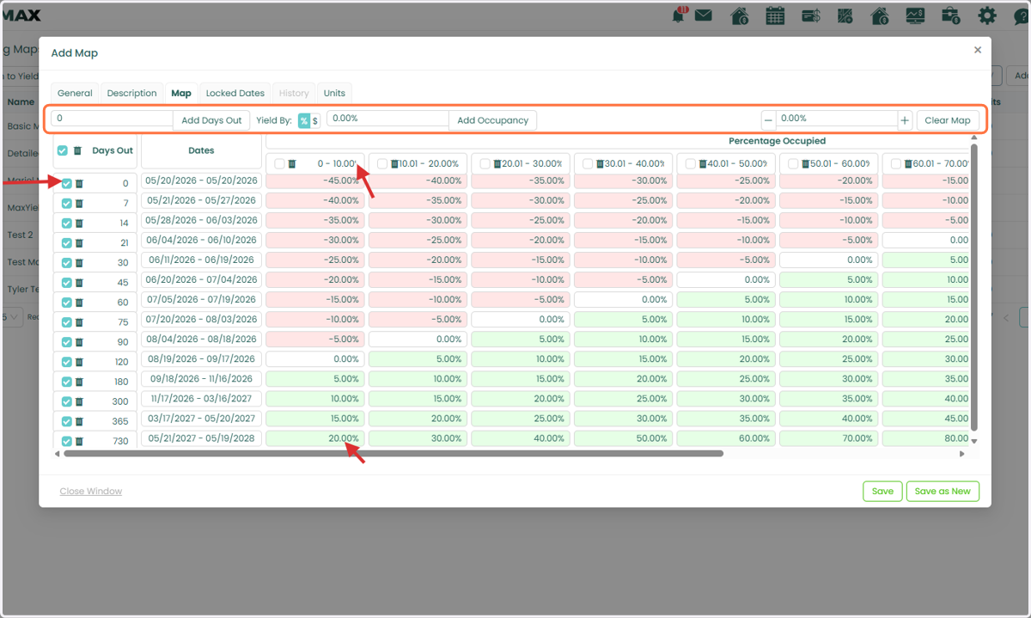Switch to the Description tab
The width and height of the screenshot is (1031, 618).
click(132, 93)
